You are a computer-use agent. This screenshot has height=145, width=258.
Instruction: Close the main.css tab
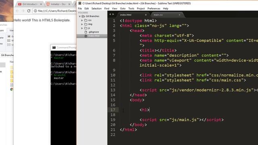179,15
